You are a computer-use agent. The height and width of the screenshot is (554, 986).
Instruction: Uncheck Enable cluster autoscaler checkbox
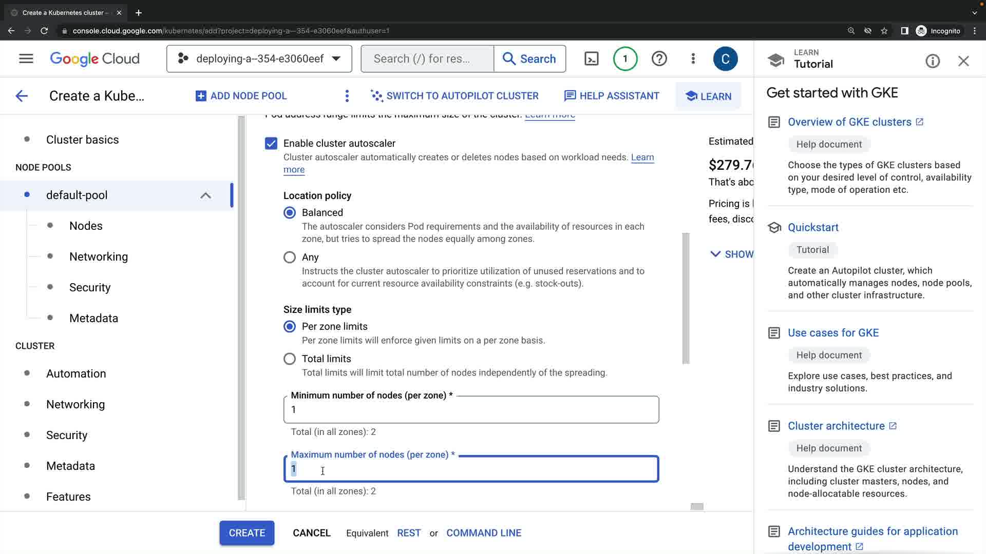[x=271, y=143]
